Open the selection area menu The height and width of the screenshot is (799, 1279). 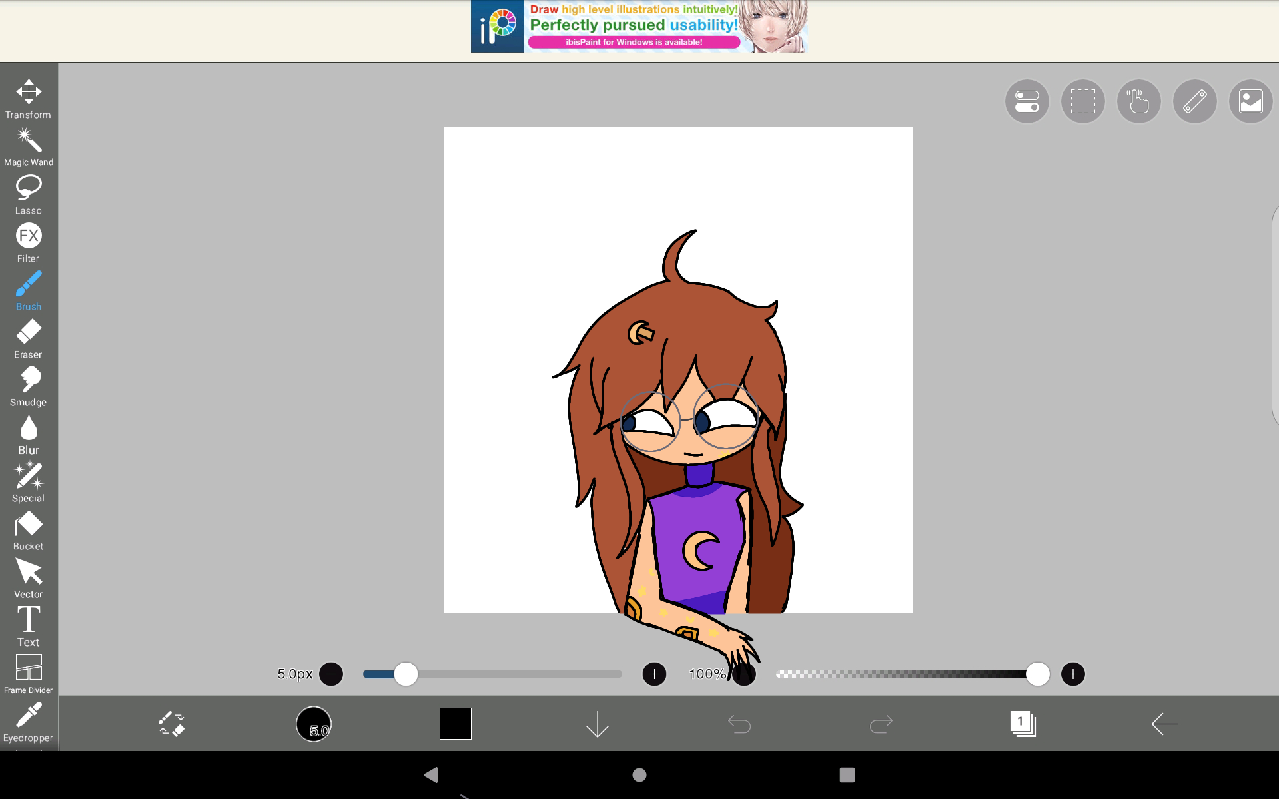click(1083, 101)
